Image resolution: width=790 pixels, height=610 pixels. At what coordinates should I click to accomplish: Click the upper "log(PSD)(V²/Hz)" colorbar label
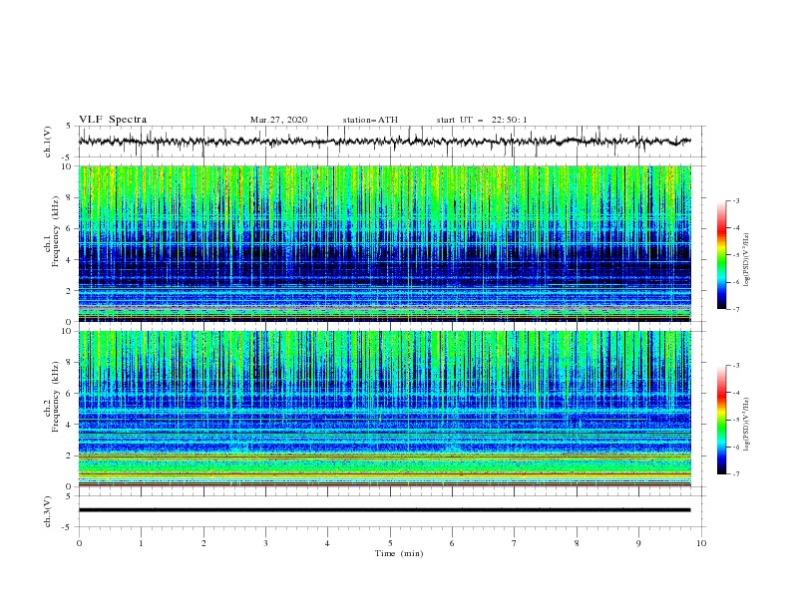[x=747, y=260]
